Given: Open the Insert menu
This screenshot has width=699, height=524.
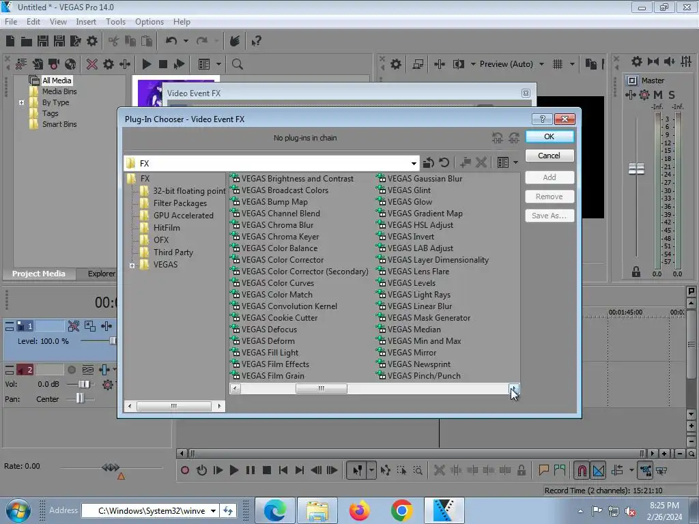Looking at the screenshot, I should 86,21.
